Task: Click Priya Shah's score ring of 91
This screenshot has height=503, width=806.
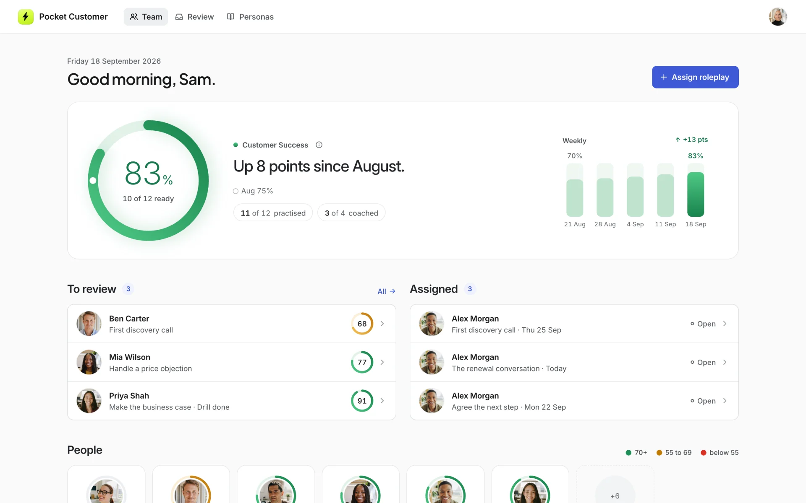Action: [x=362, y=401]
